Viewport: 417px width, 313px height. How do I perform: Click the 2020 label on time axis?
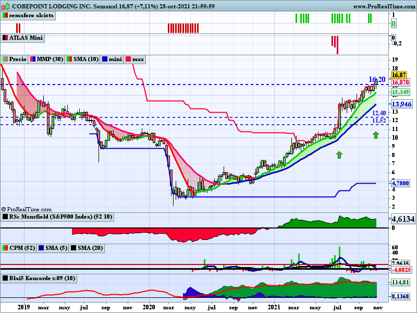(x=149, y=307)
